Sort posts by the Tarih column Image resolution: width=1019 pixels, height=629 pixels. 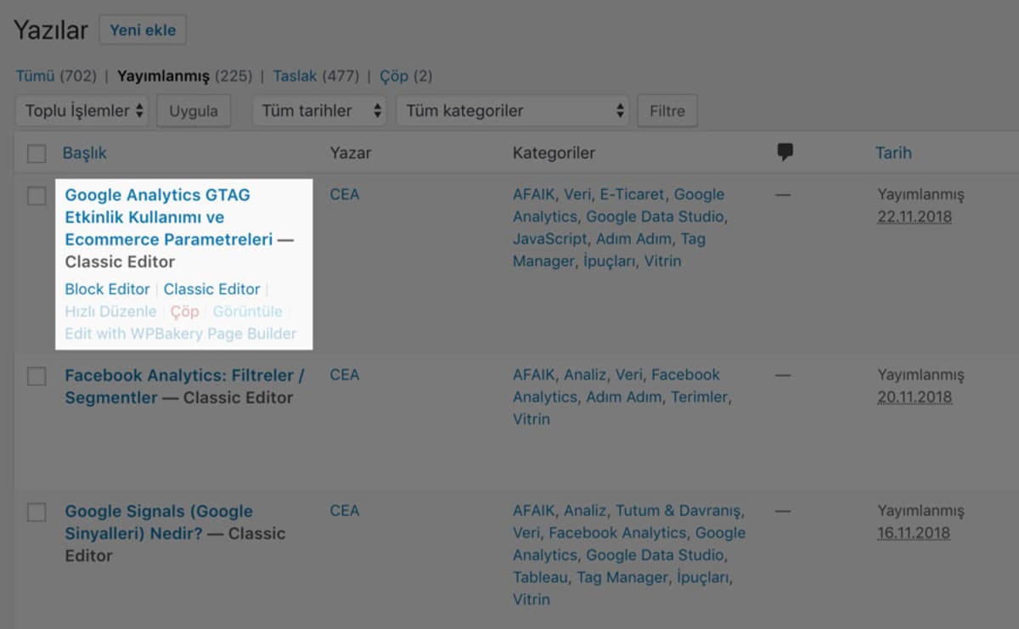click(893, 154)
